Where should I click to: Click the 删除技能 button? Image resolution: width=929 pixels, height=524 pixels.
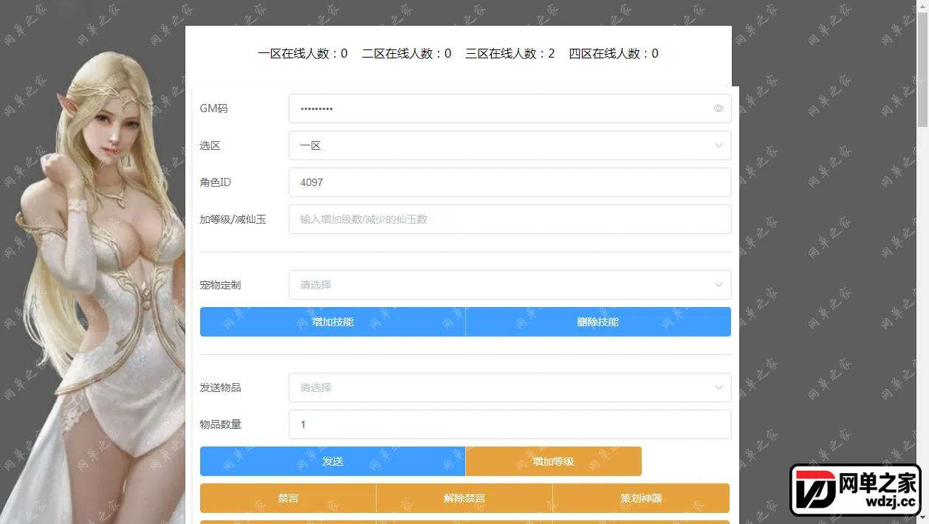tap(598, 322)
